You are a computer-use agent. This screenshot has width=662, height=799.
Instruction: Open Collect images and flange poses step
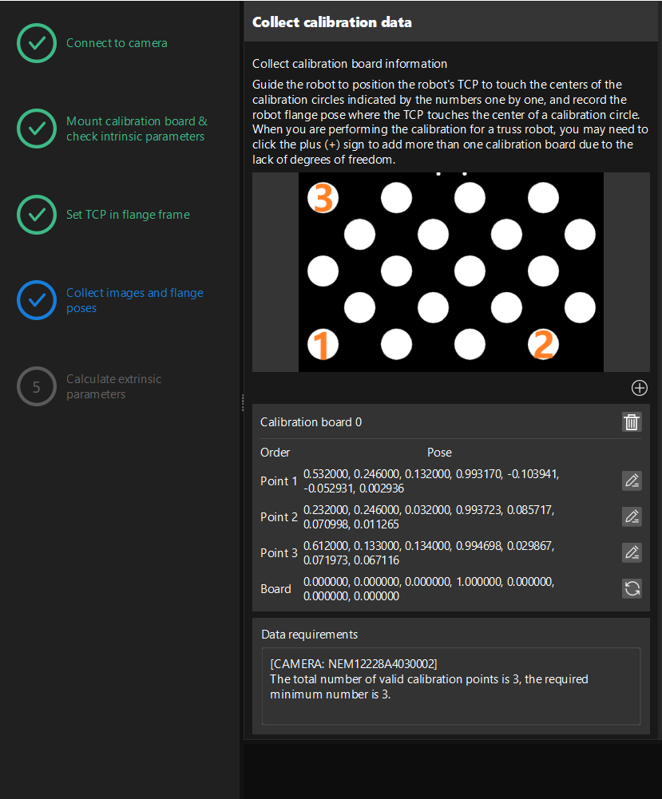click(x=134, y=300)
